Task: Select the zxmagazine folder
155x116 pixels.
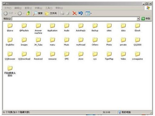Action: (x=137, y=56)
